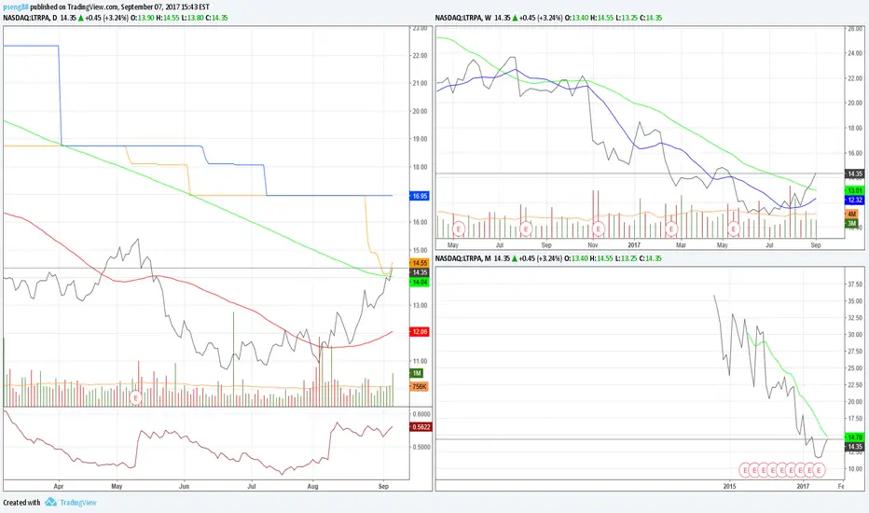Screen dimensions: 869x513
Task: Click 37.50 on monthly price axis
Action: coord(855,284)
